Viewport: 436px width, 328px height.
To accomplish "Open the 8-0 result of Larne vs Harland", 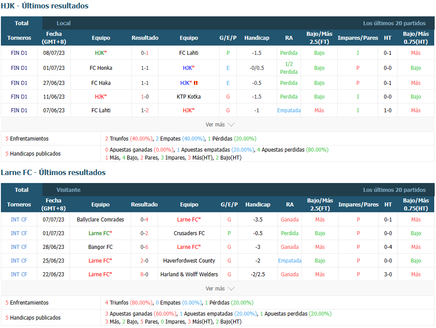I will click(x=144, y=275).
